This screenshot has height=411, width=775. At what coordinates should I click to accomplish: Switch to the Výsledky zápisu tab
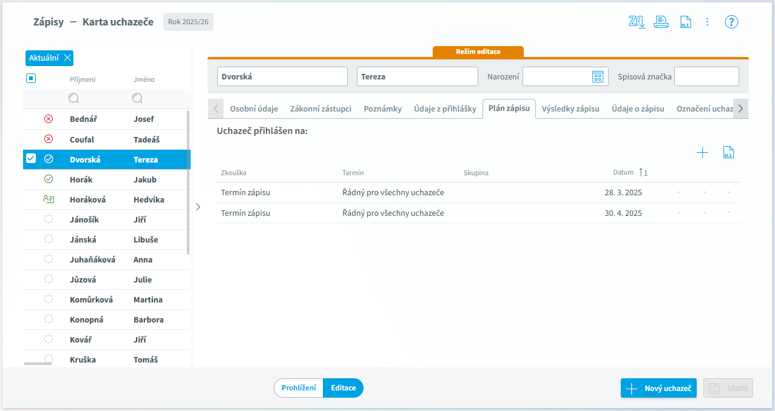(570, 109)
